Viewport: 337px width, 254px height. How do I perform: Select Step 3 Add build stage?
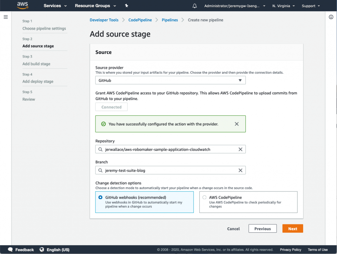pyautogui.click(x=36, y=64)
